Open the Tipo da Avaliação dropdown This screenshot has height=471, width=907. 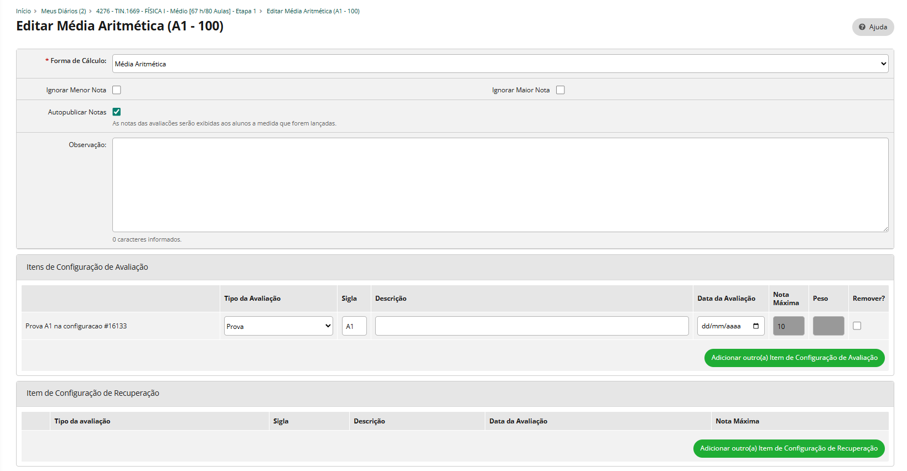278,326
